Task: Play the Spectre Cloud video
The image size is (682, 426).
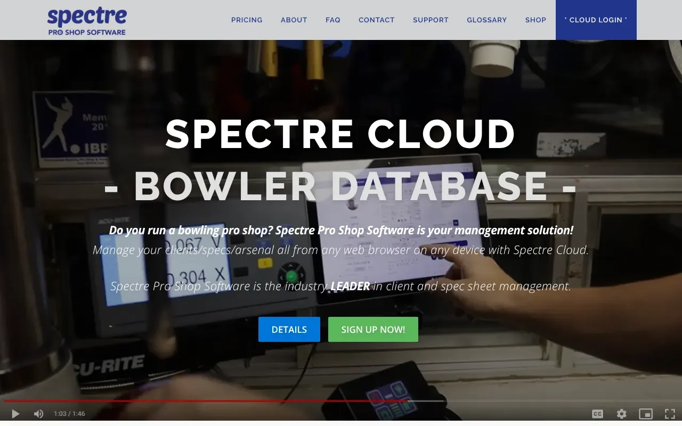Action: point(15,413)
